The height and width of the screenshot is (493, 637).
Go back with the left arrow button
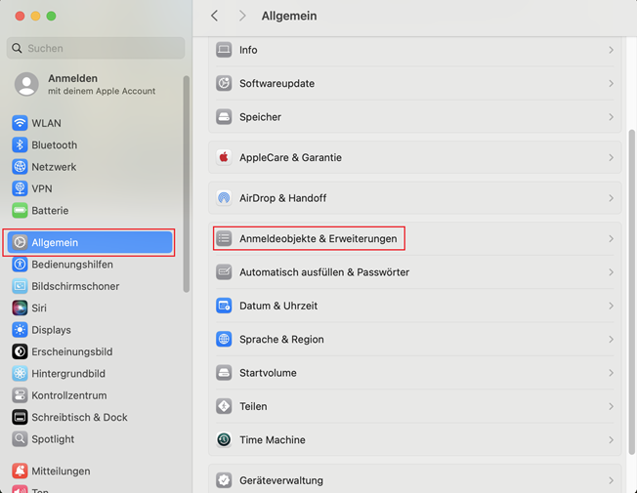click(x=215, y=16)
